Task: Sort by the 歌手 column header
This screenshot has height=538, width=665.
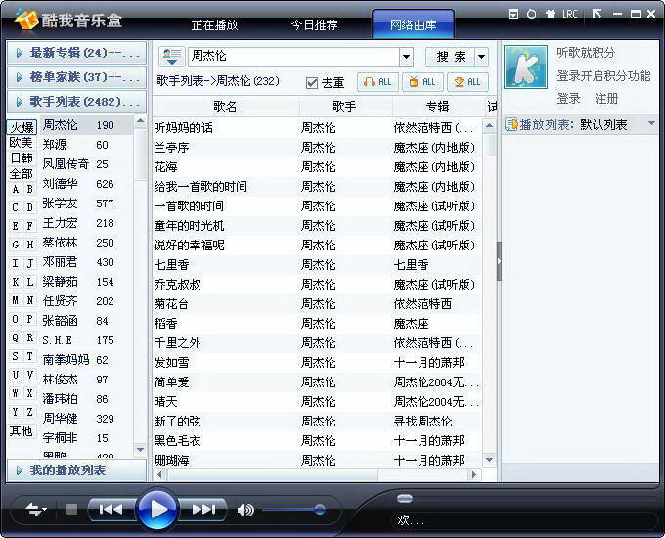Action: (x=344, y=106)
